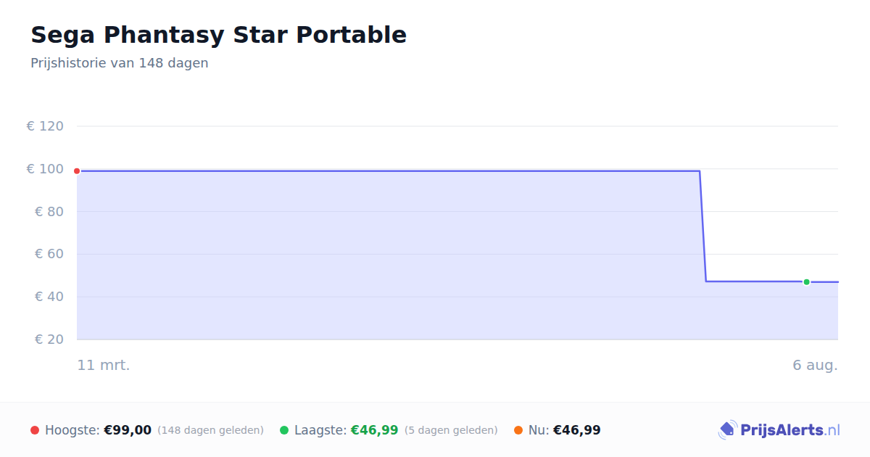Click the price drop line segment on chart
Viewport: 870px width, 457px height.
point(703,226)
